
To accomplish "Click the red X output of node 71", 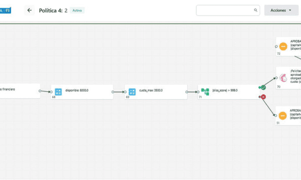I will pos(263,97).
